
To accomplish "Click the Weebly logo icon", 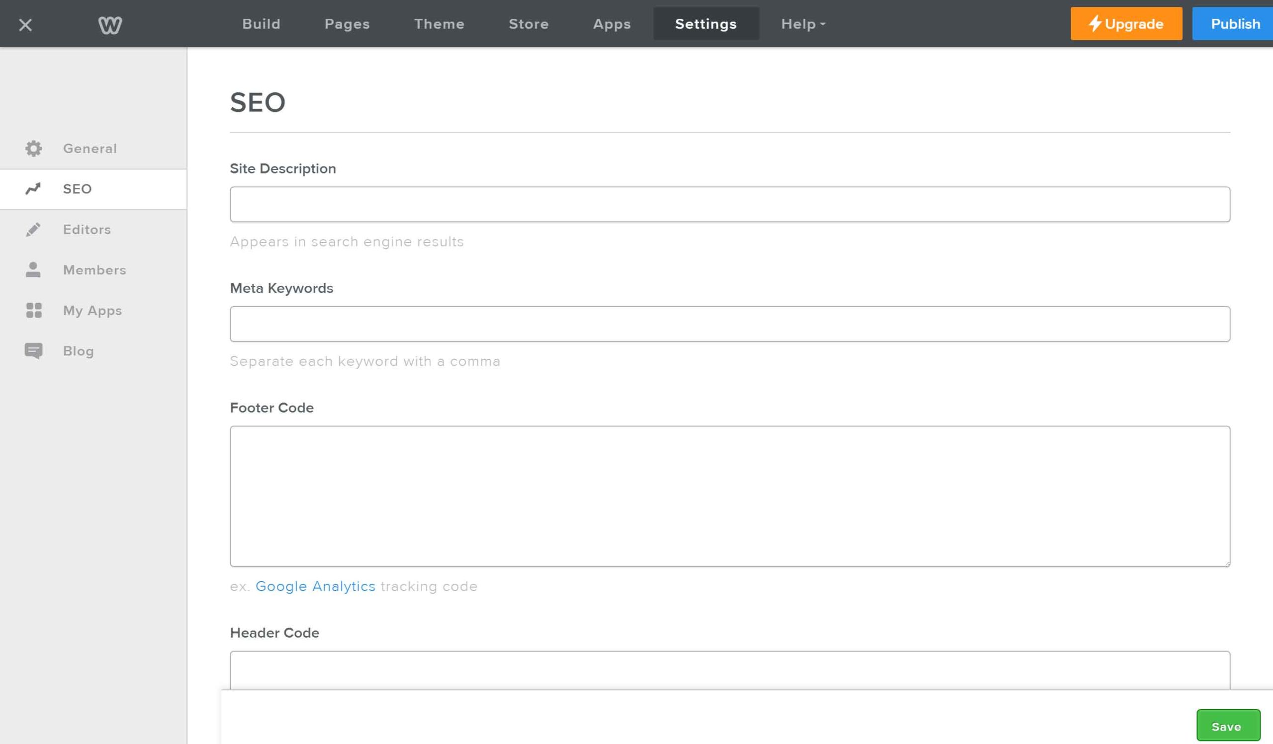I will click(x=110, y=25).
